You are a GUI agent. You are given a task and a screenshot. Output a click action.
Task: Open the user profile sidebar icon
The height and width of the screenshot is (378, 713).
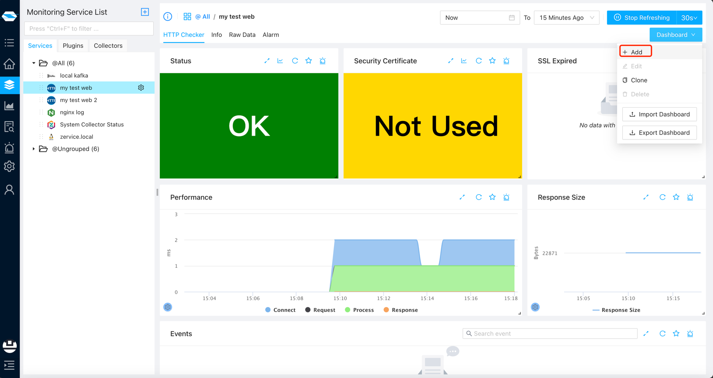coord(9,189)
